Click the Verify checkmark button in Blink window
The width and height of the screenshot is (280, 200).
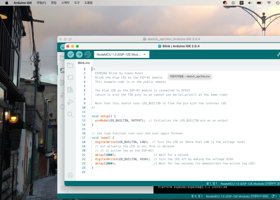pyautogui.click(x=71, y=54)
